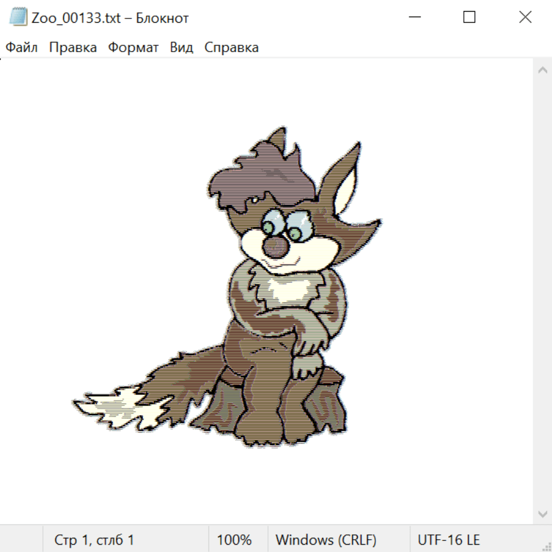Image resolution: width=552 pixels, height=552 pixels.
Task: Minimize the Notepad window
Action: (413, 17)
